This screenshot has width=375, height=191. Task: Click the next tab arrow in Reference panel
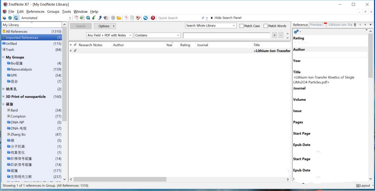point(365,25)
